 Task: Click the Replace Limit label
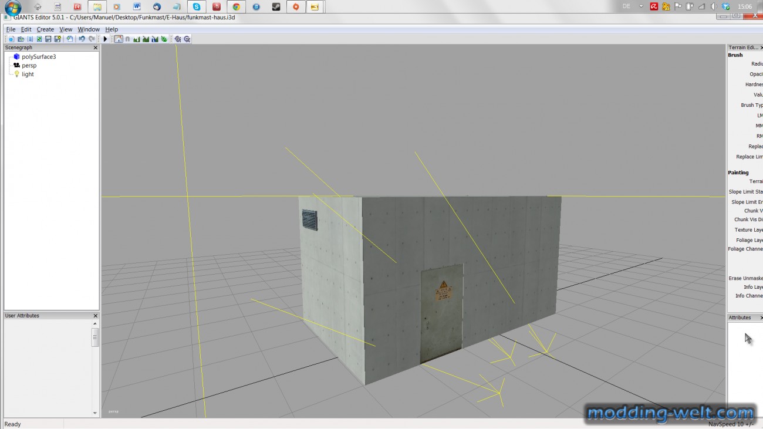tap(750, 157)
